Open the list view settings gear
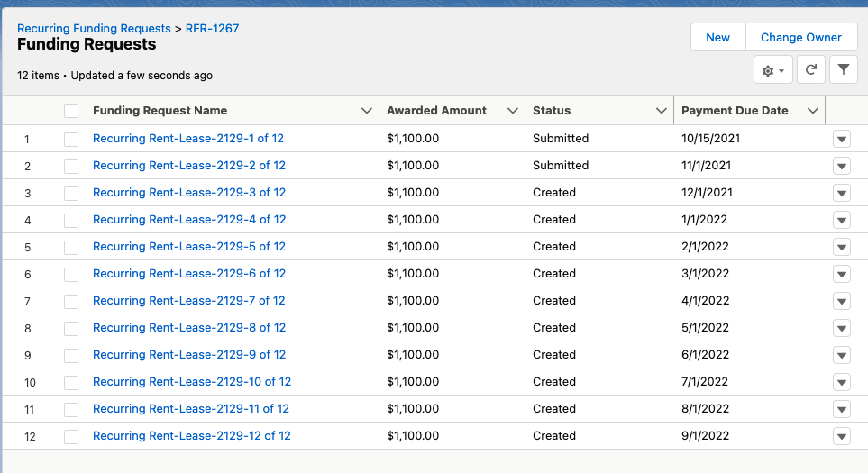Screen dimensions: 868x473 772,70
